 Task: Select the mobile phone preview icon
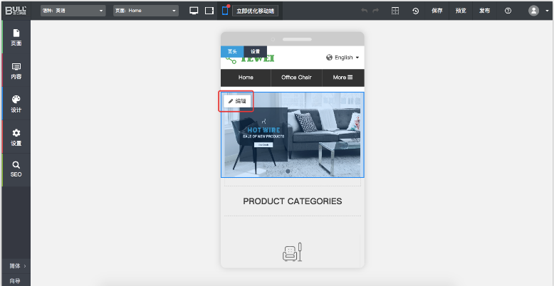[225, 11]
